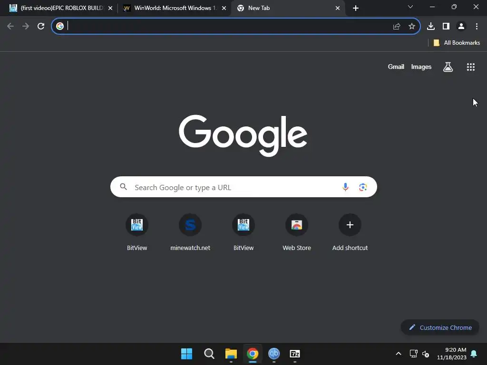Open qBittorrent from taskbar
Image resolution: width=487 pixels, height=365 pixels.
point(274,354)
